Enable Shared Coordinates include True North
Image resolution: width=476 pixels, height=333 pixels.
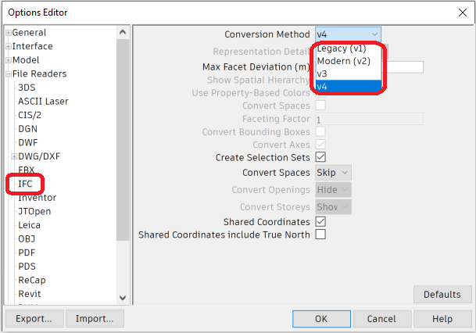(320, 235)
